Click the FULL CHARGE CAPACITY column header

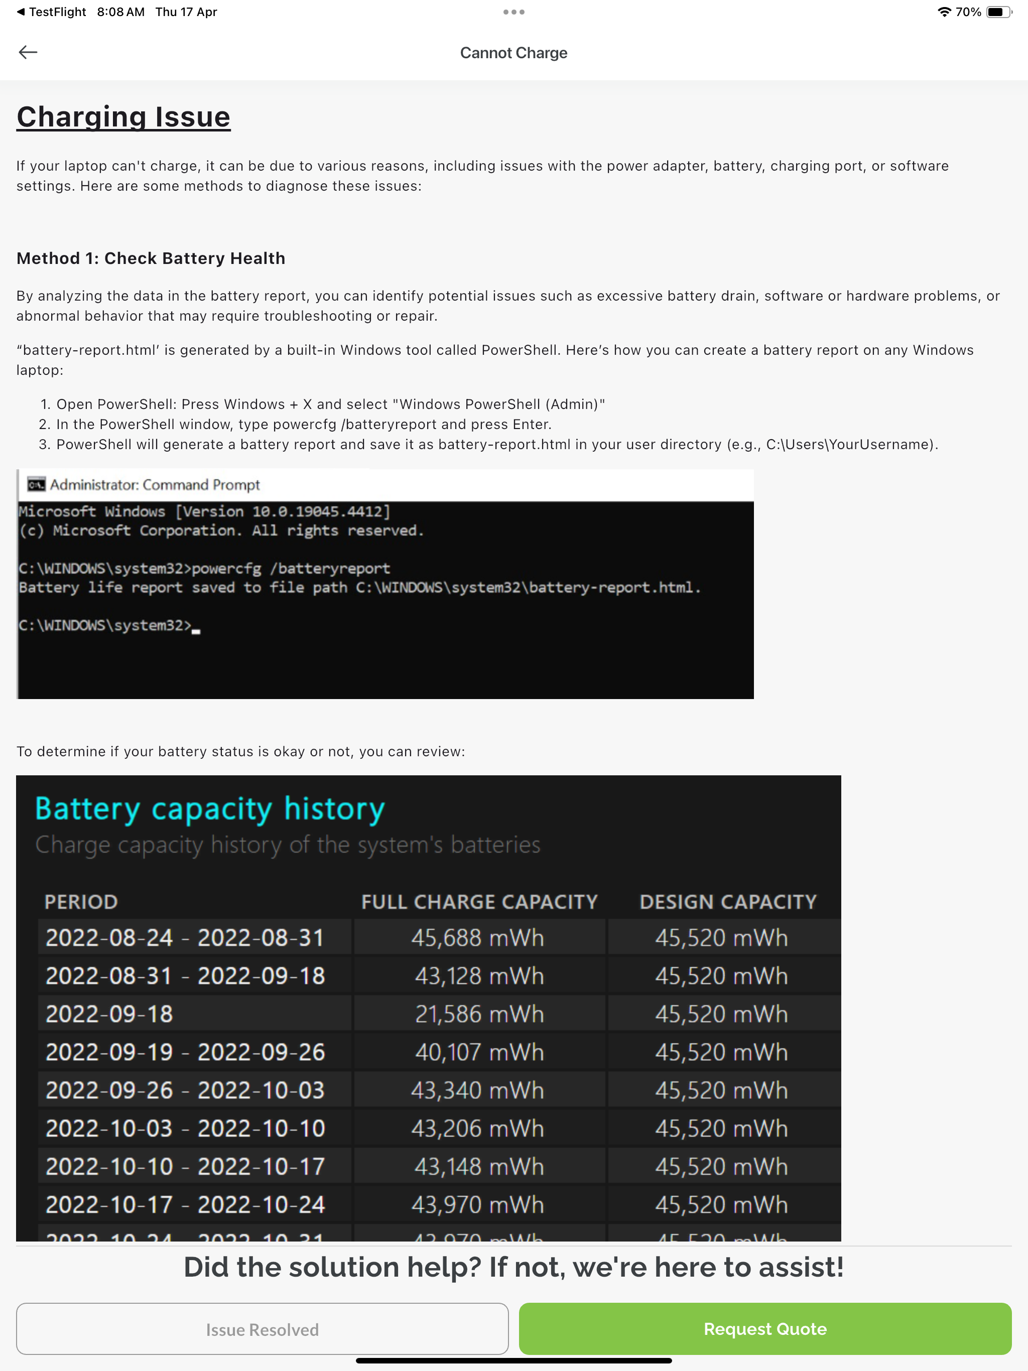click(479, 902)
